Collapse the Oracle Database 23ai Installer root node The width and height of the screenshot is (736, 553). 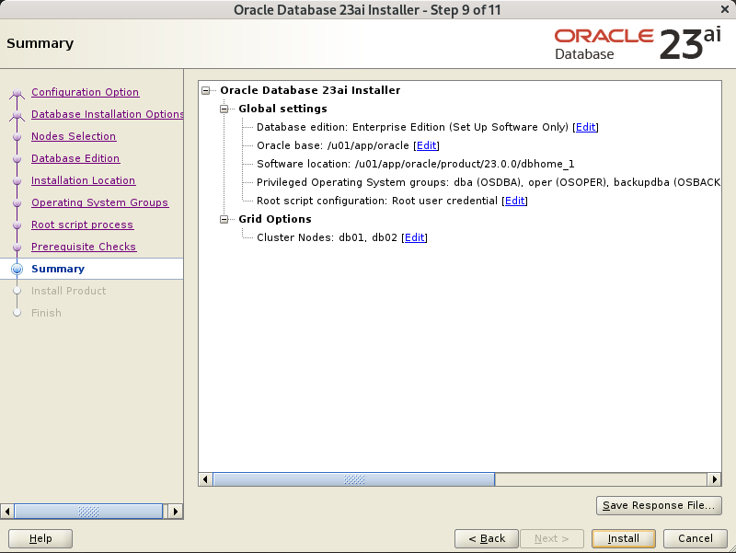[205, 90]
